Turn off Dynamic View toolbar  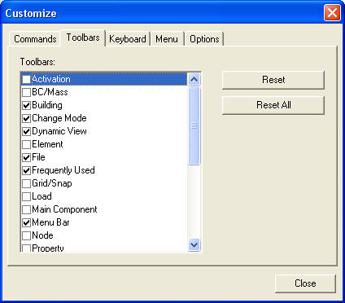point(26,131)
